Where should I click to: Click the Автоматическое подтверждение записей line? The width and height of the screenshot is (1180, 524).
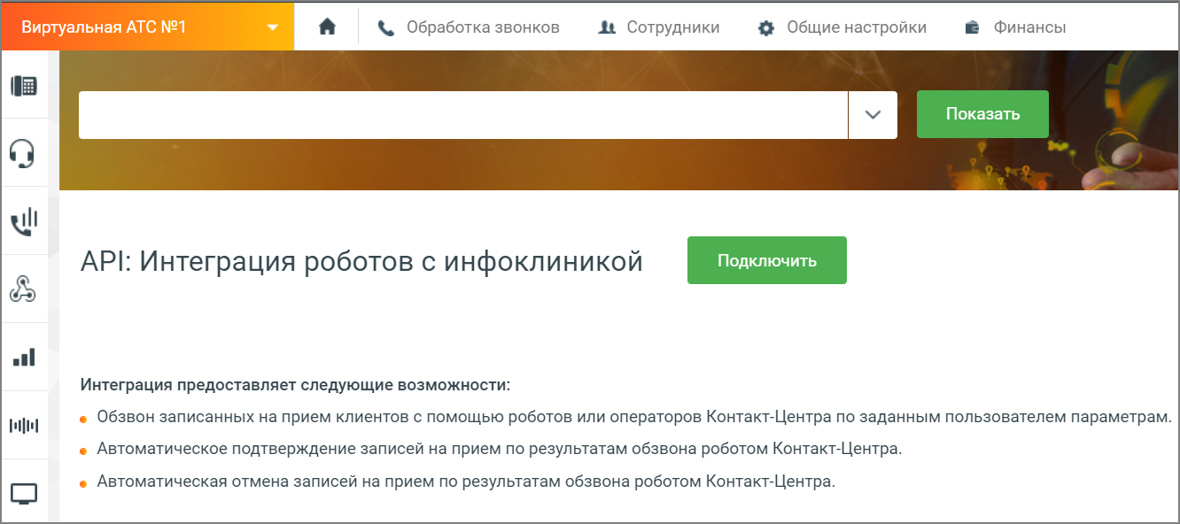(500, 449)
